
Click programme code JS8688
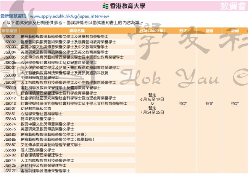tap(10, 150)
